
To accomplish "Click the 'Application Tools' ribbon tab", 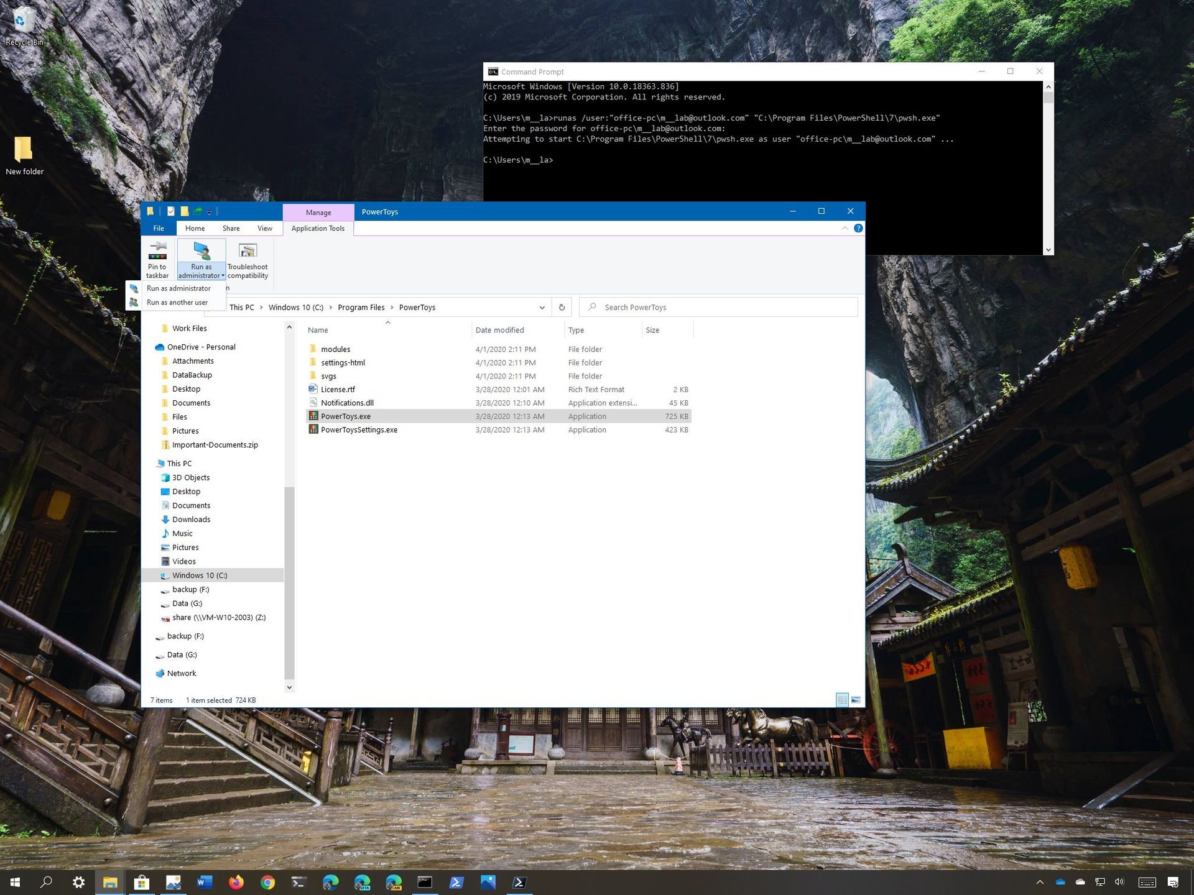I will [319, 227].
